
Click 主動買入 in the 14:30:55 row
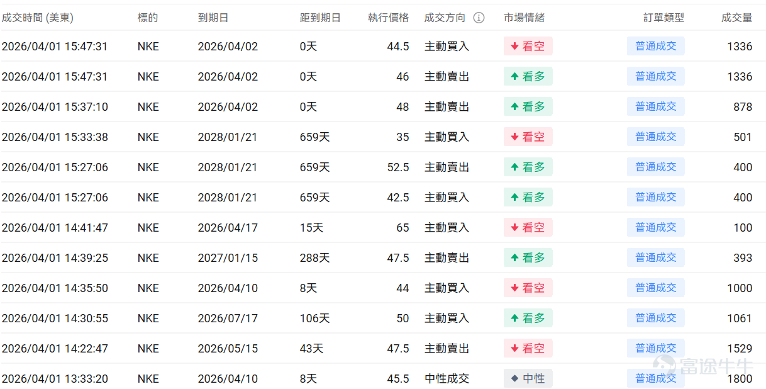pos(447,319)
